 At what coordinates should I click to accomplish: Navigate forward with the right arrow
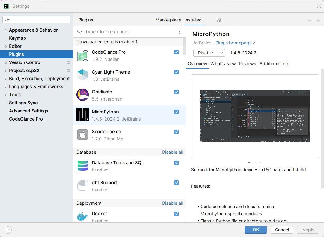[318, 20]
